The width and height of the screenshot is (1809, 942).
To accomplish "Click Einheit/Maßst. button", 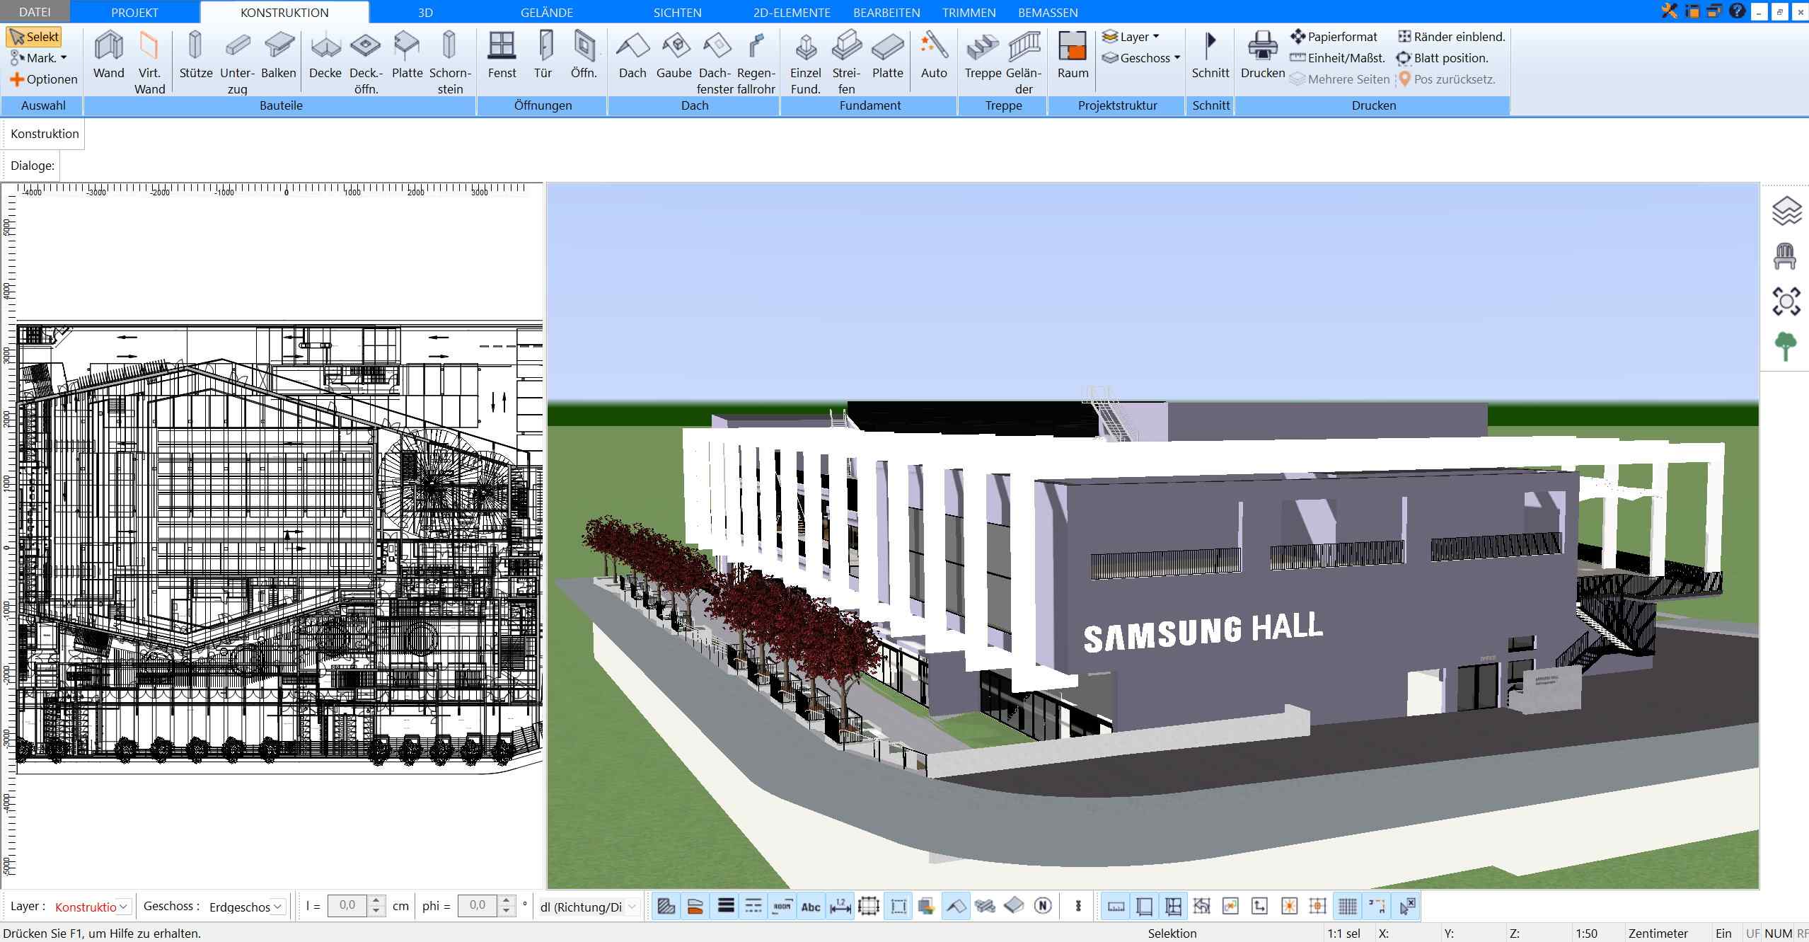I will [1337, 58].
